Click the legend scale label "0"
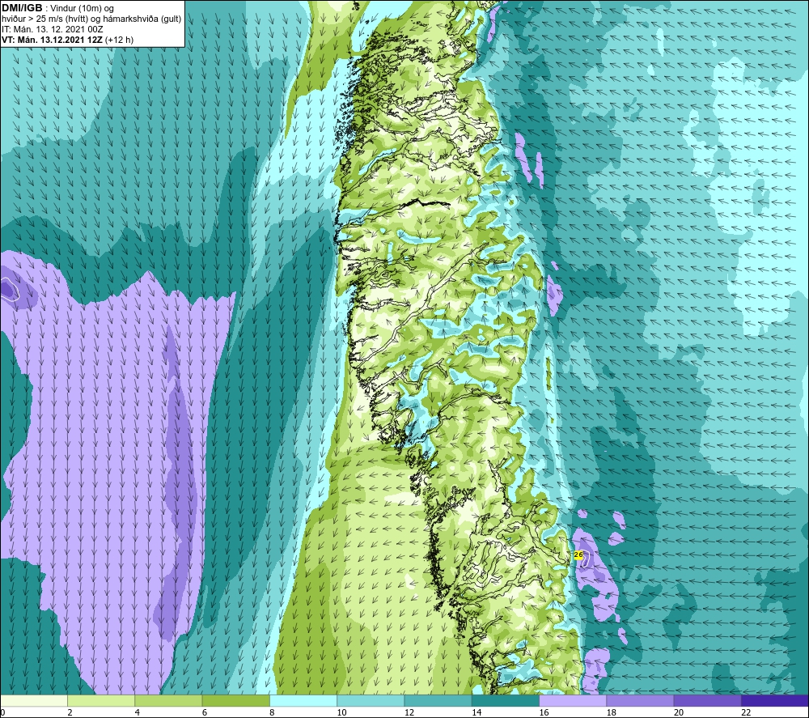This screenshot has width=809, height=718. click(2, 712)
